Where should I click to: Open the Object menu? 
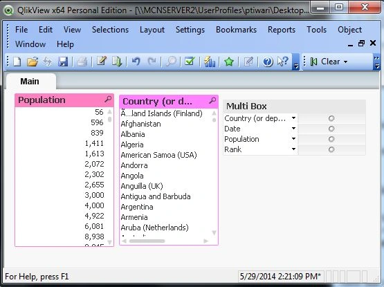(x=349, y=30)
